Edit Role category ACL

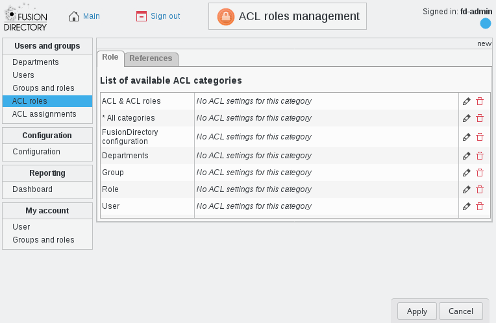click(x=466, y=189)
